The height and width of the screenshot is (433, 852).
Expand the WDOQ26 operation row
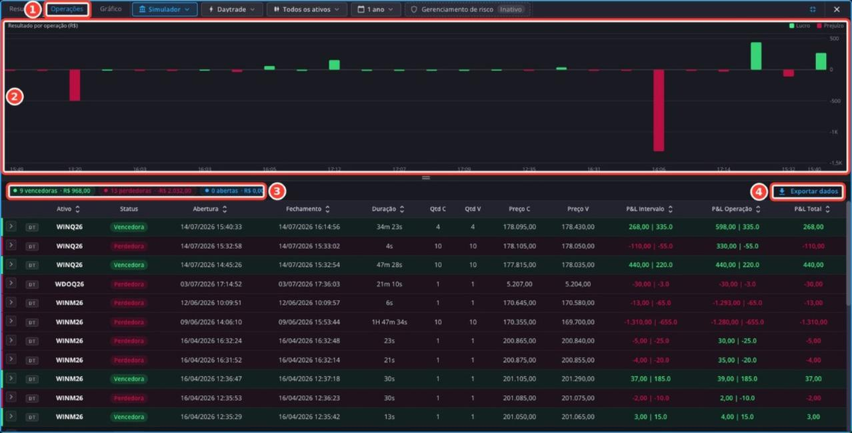tap(11, 284)
